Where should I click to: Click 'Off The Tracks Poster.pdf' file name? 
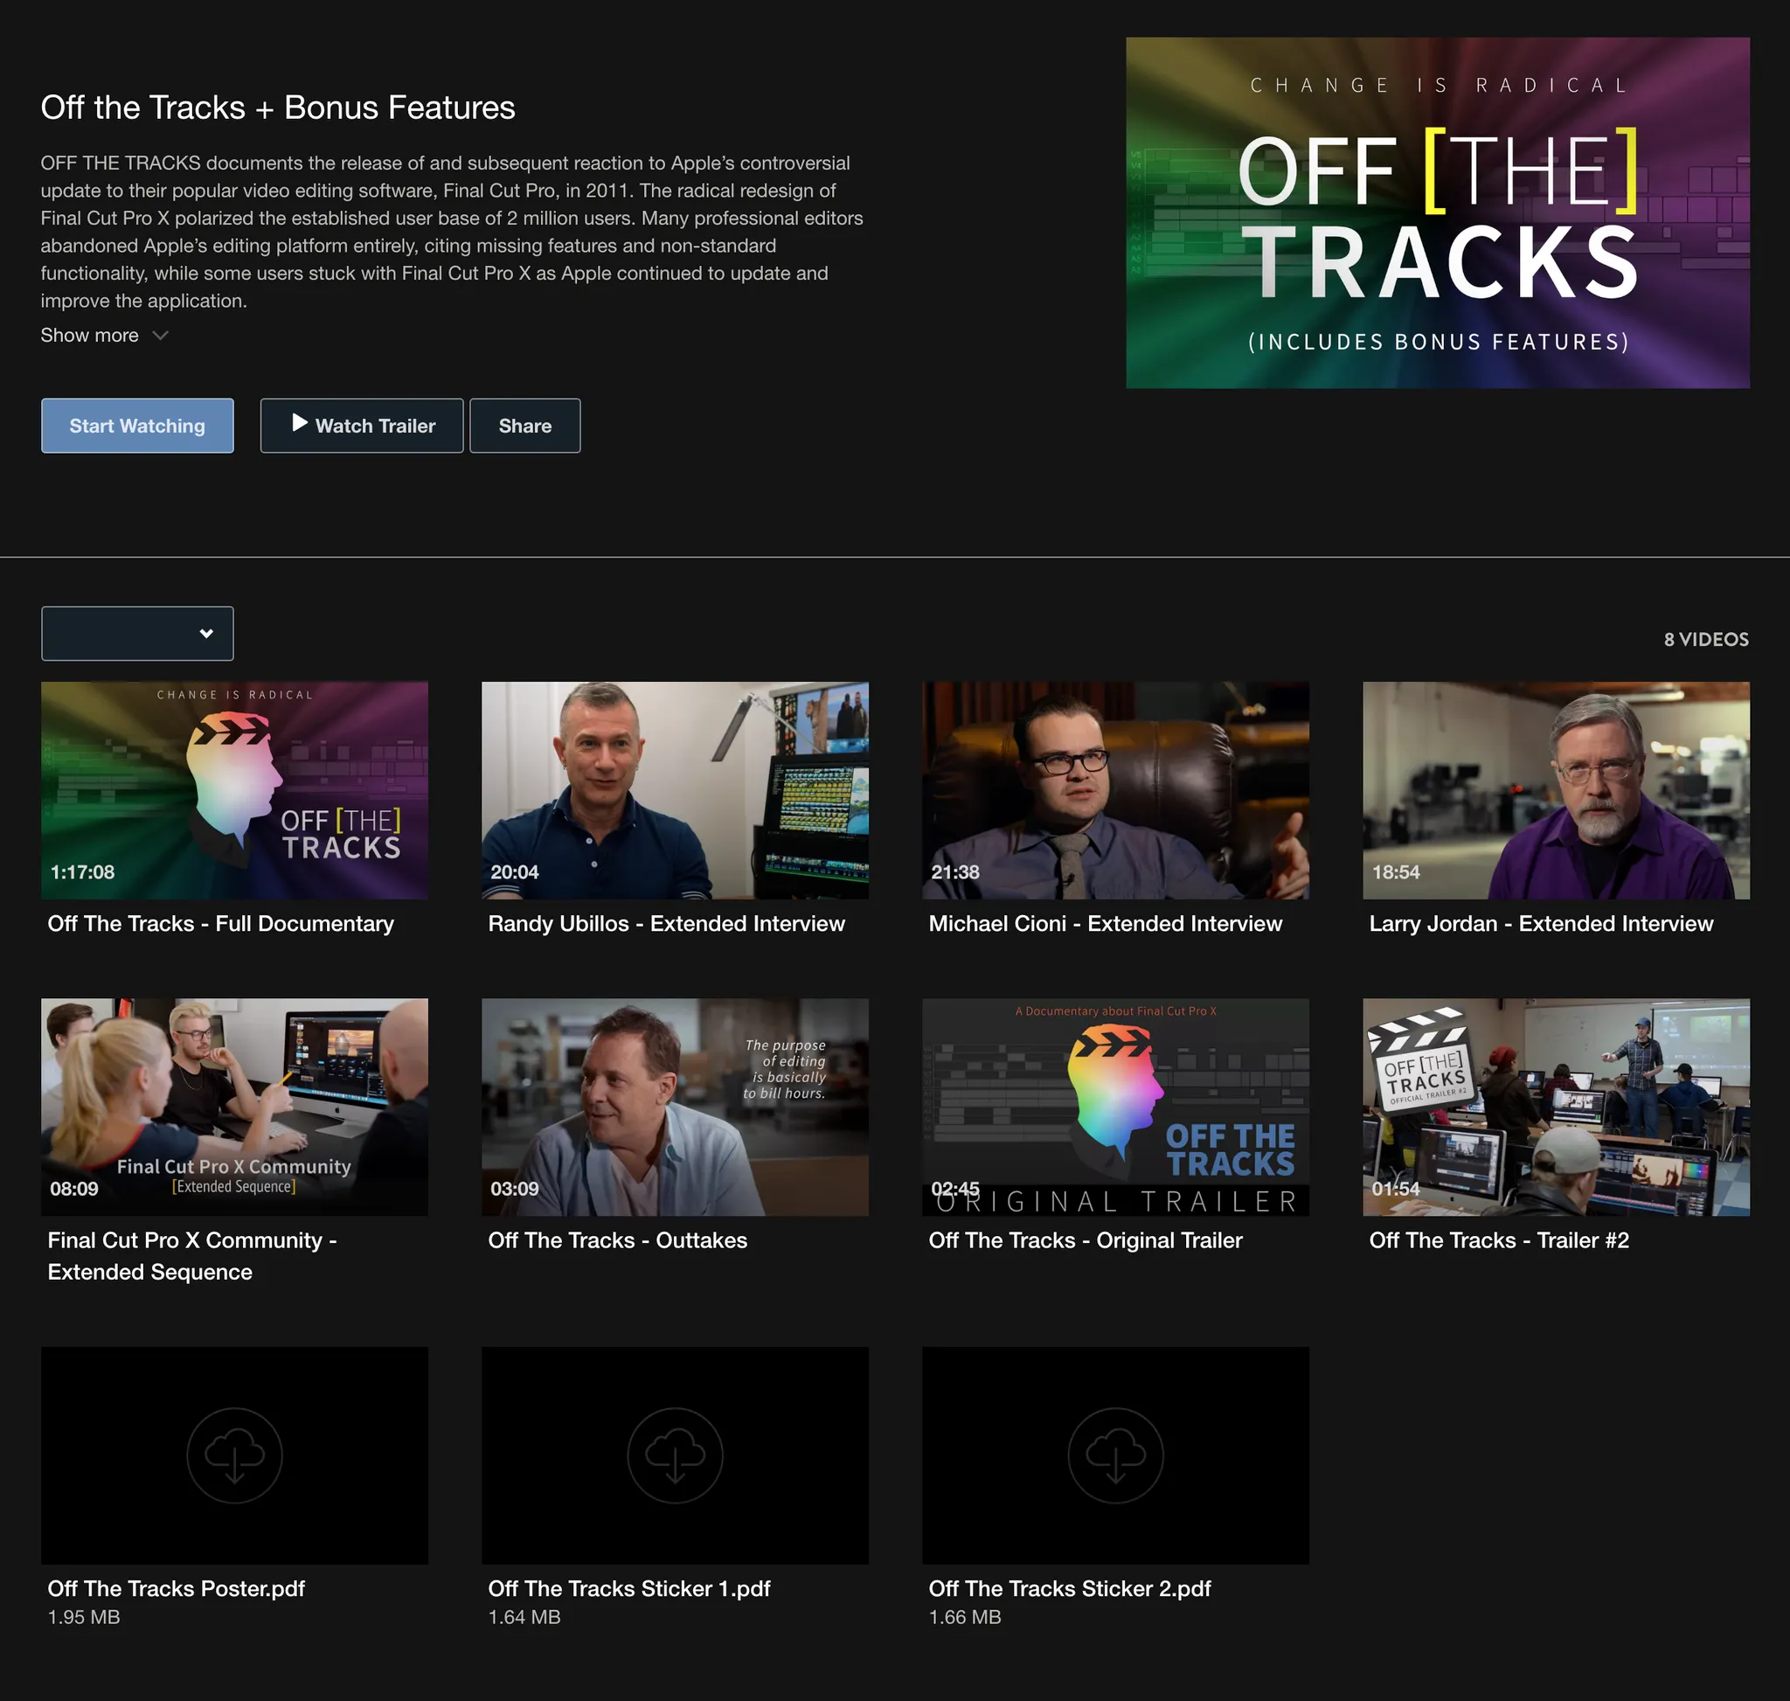click(x=176, y=1587)
